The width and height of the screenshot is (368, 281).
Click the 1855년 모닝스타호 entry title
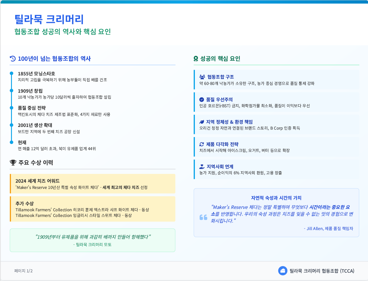click(36, 74)
